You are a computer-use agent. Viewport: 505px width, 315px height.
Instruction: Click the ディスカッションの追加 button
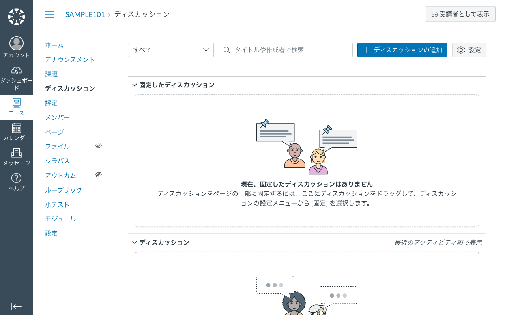(402, 50)
